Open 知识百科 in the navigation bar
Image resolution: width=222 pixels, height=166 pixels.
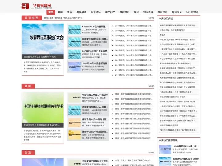pyautogui.click(x=148, y=12)
